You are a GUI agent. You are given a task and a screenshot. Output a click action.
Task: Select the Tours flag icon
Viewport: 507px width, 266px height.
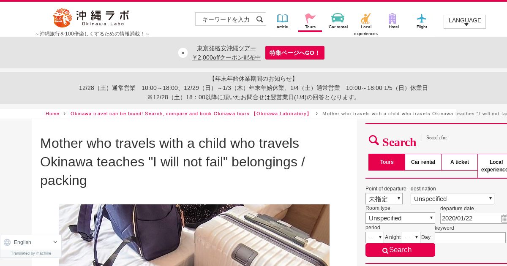click(x=310, y=18)
